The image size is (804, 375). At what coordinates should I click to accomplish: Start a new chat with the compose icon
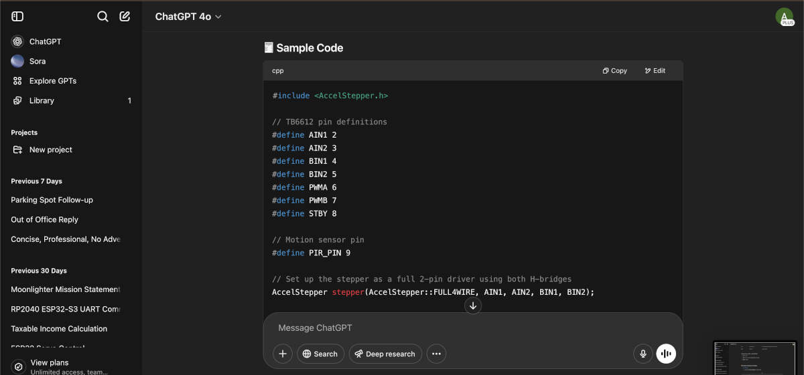click(x=125, y=16)
